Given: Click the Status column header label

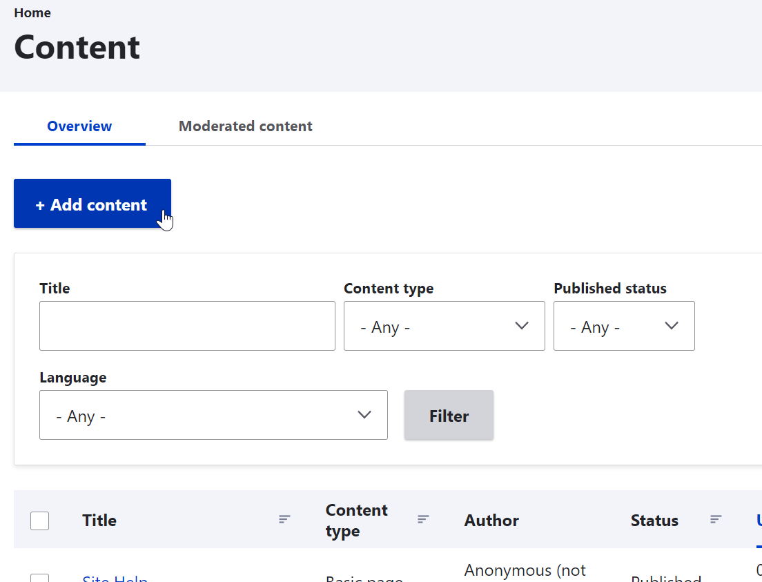Looking at the screenshot, I should coord(654,521).
